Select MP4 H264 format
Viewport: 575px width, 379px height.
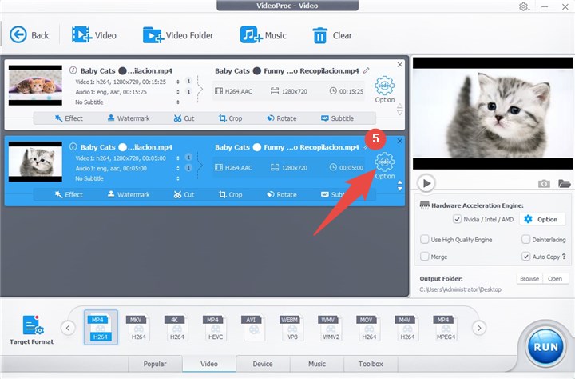pos(101,327)
